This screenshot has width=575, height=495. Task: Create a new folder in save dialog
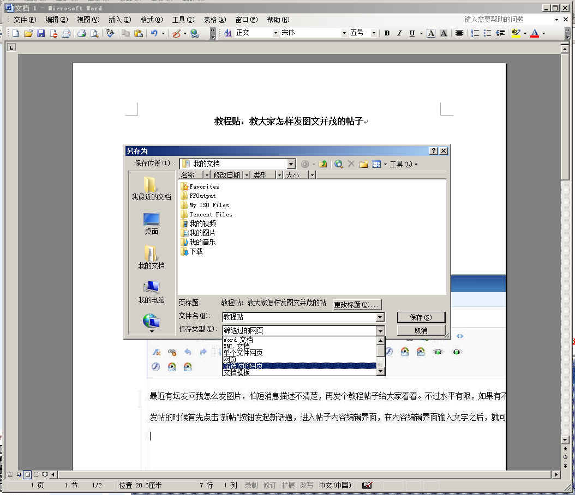[363, 164]
